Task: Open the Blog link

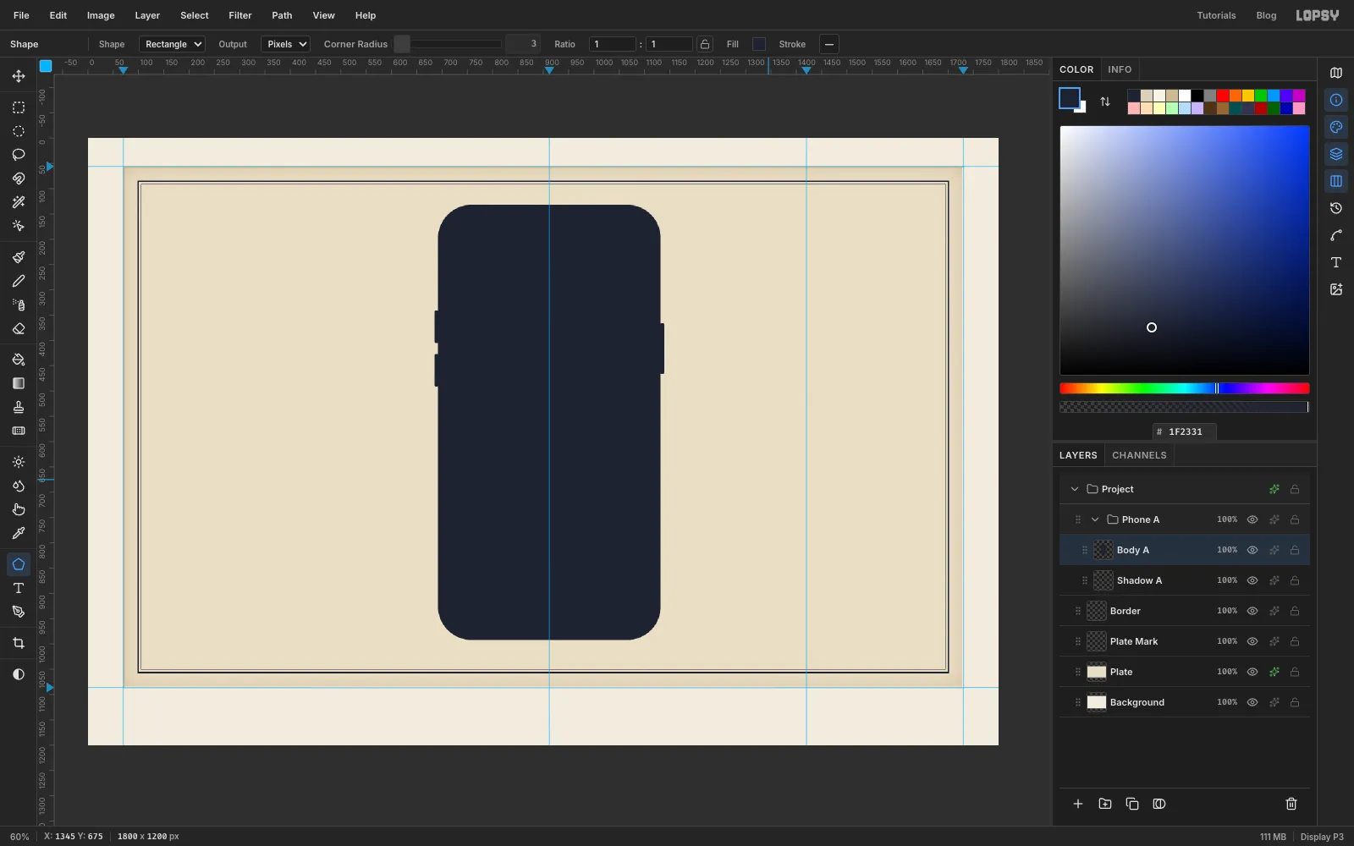Action: coord(1266,15)
